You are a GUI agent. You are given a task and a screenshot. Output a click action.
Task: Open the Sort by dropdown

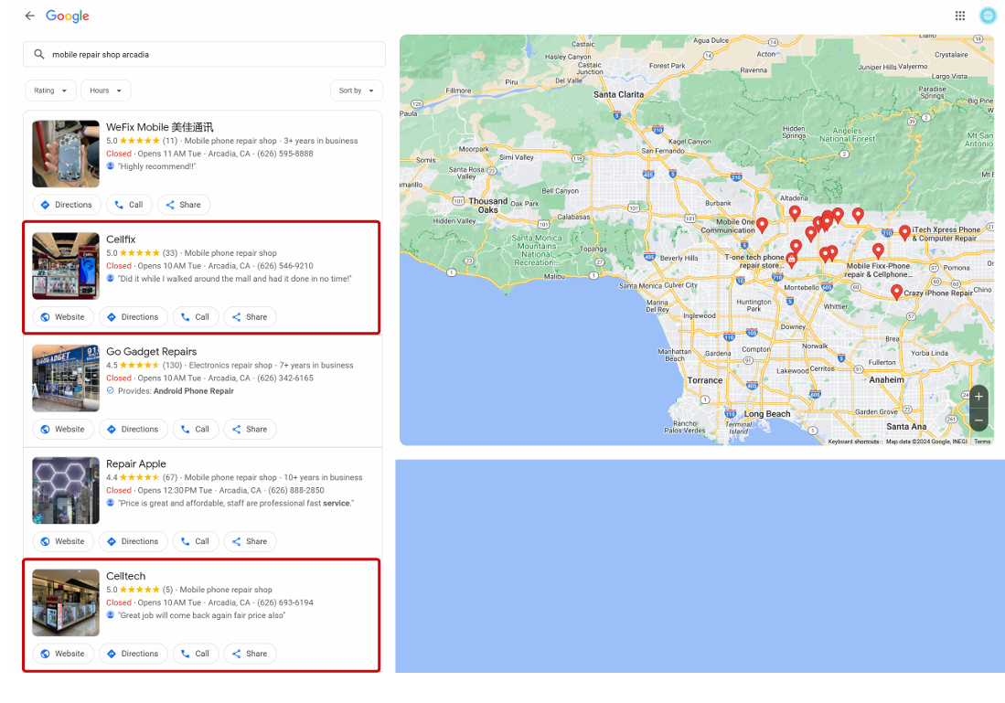356,91
